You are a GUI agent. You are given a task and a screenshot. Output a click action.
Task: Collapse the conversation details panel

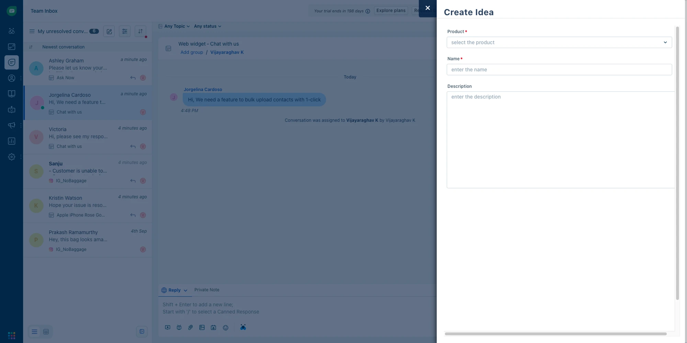142,331
